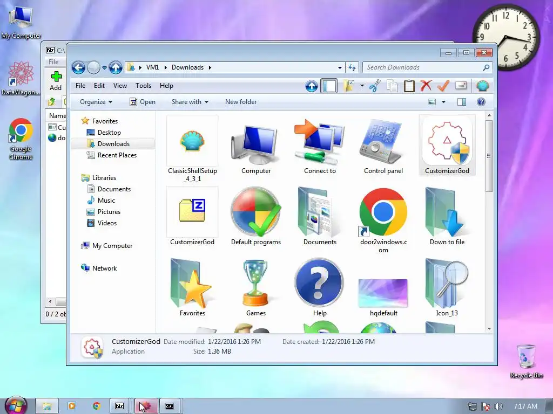Click the Search Downloads field
Image resolution: width=553 pixels, height=414 pixels.
point(428,67)
